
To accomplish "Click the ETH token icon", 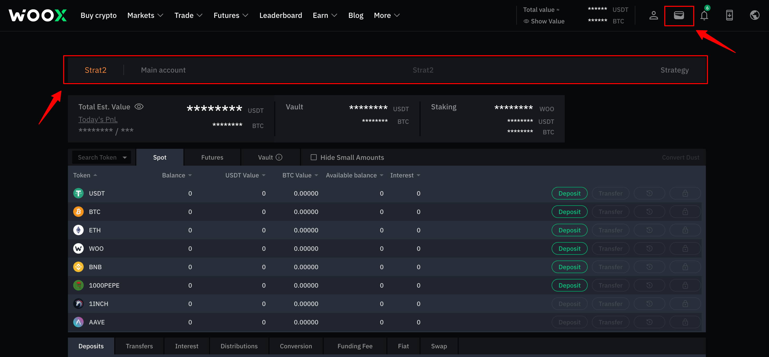I will click(78, 230).
